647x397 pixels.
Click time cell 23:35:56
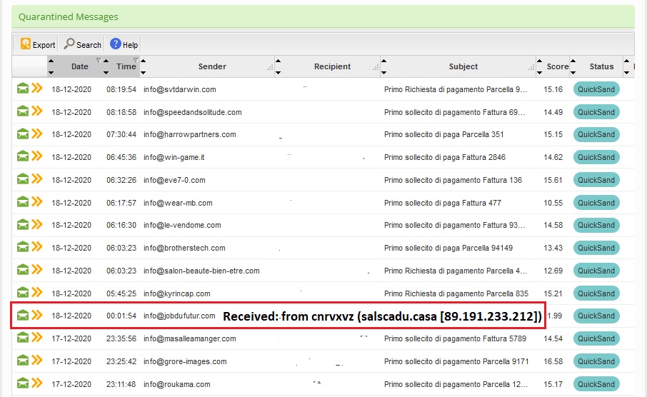pos(121,339)
